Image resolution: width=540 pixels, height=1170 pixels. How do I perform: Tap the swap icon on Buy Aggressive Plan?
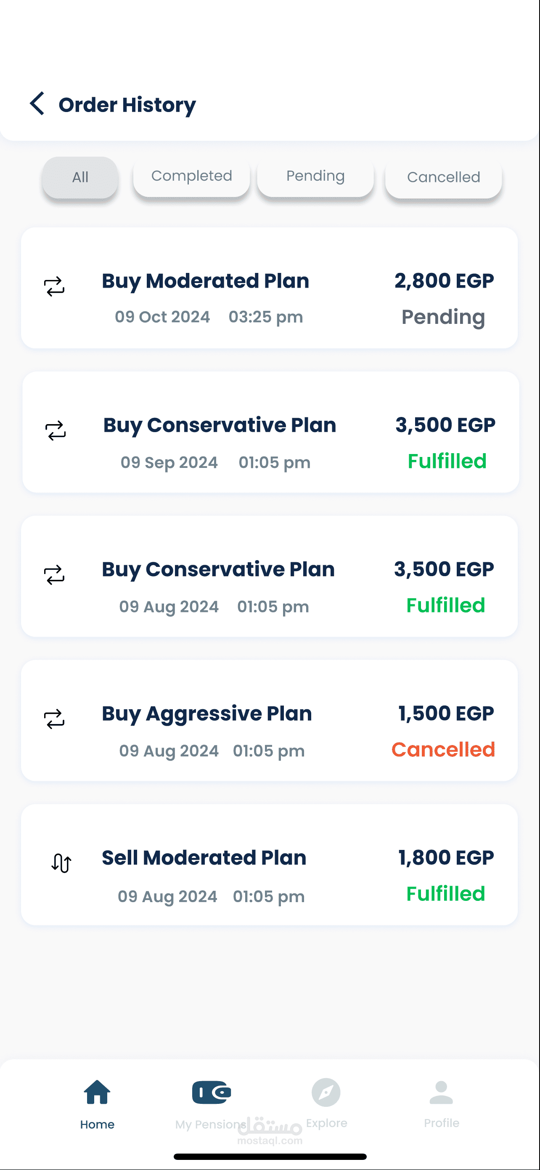point(54,719)
